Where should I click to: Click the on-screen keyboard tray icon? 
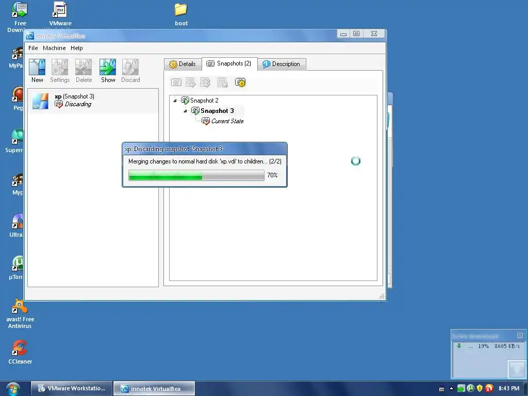(x=441, y=389)
